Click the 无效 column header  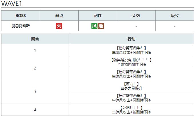136,16
